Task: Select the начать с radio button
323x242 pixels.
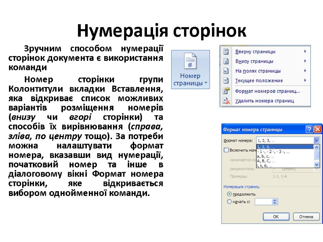Action: (229, 202)
